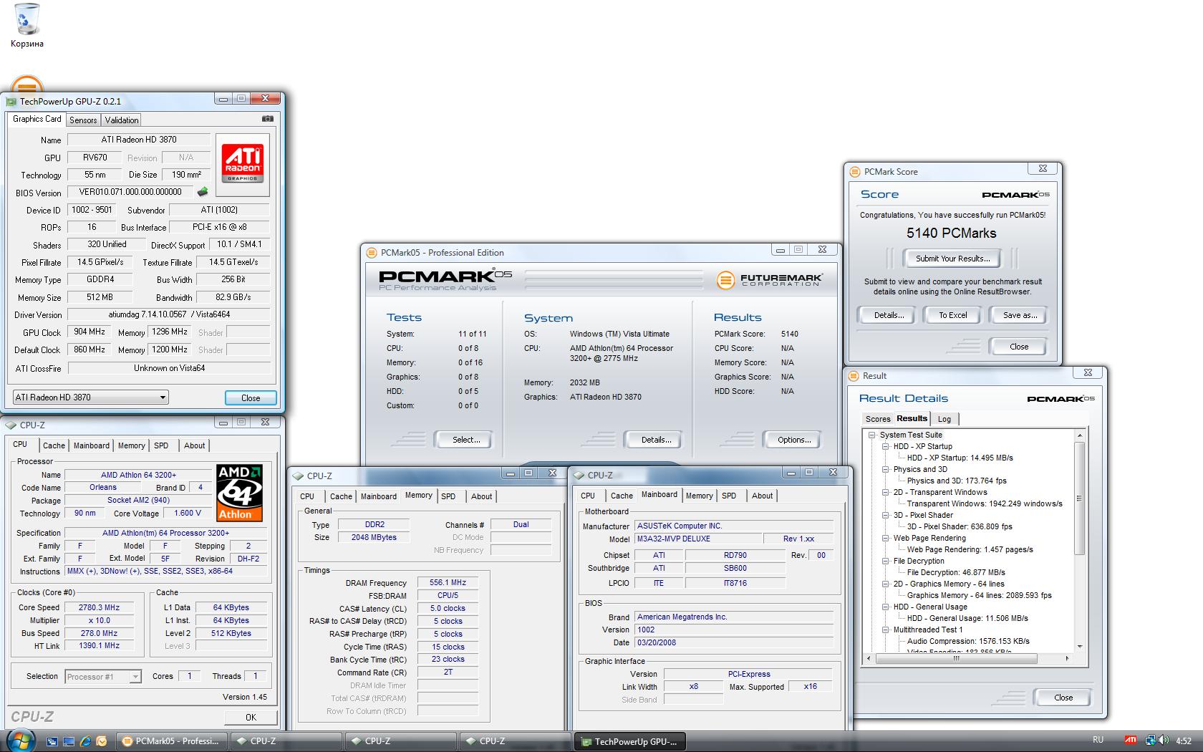The height and width of the screenshot is (752, 1203).
Task: Open the About tab in the CPU-Z Mainboard window
Action: (x=762, y=496)
